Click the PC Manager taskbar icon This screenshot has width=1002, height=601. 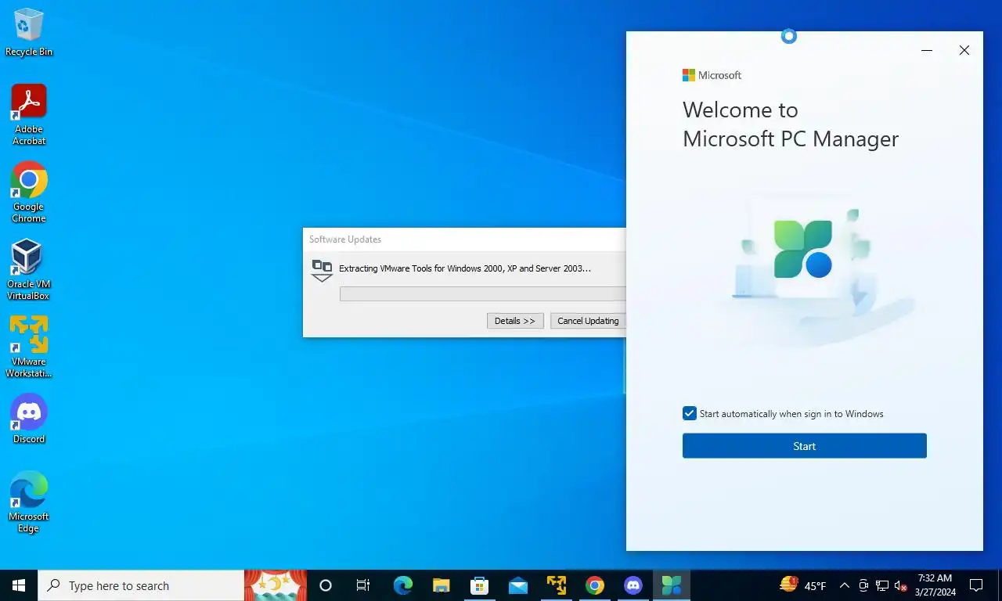672,585
